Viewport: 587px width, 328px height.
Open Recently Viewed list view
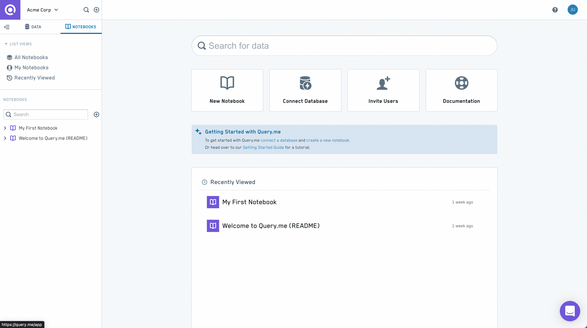[31, 78]
